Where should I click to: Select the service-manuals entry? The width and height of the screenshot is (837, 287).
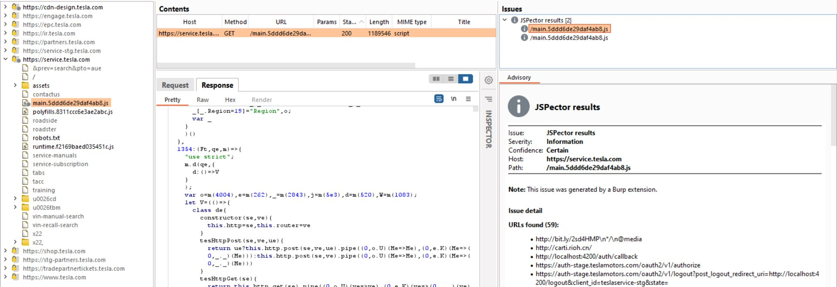[x=54, y=155]
